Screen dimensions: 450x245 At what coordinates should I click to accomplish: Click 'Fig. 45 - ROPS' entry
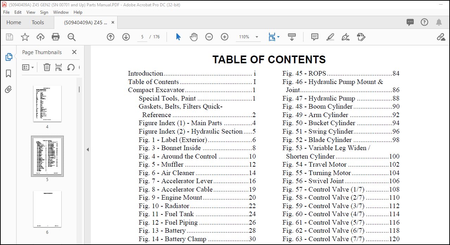click(x=341, y=73)
